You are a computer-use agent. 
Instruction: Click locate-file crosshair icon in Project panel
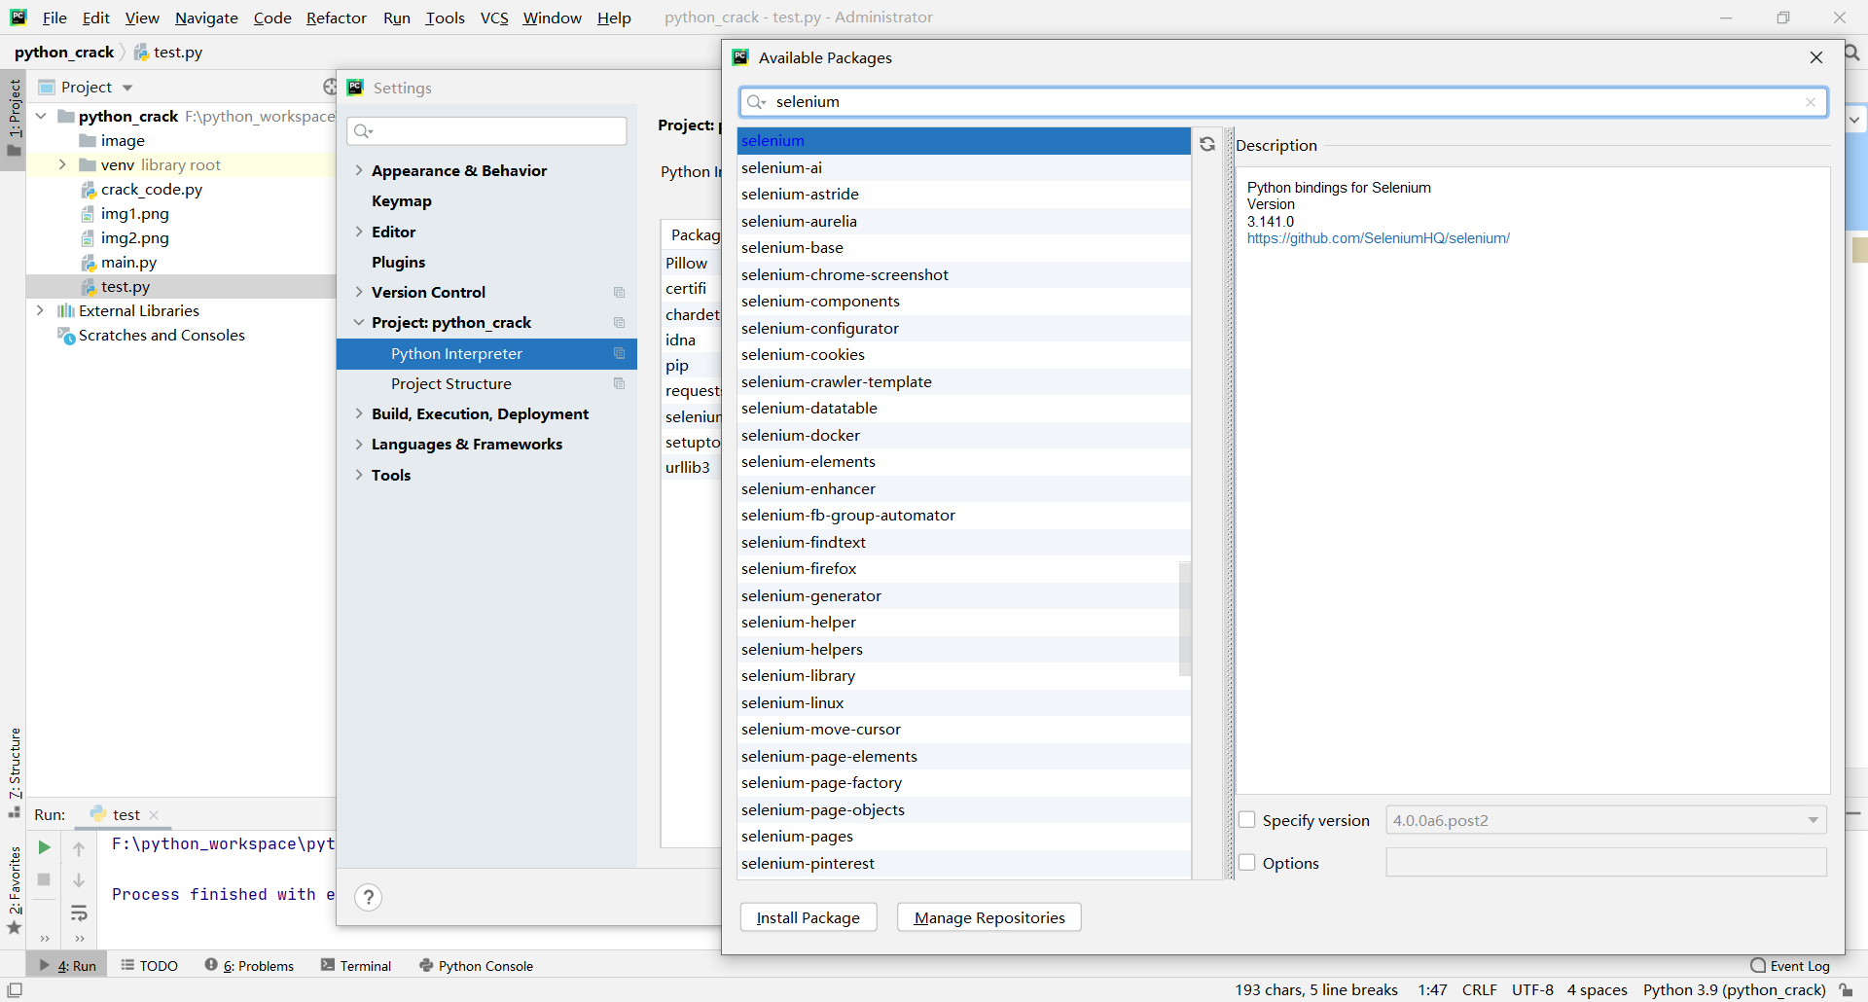click(330, 88)
